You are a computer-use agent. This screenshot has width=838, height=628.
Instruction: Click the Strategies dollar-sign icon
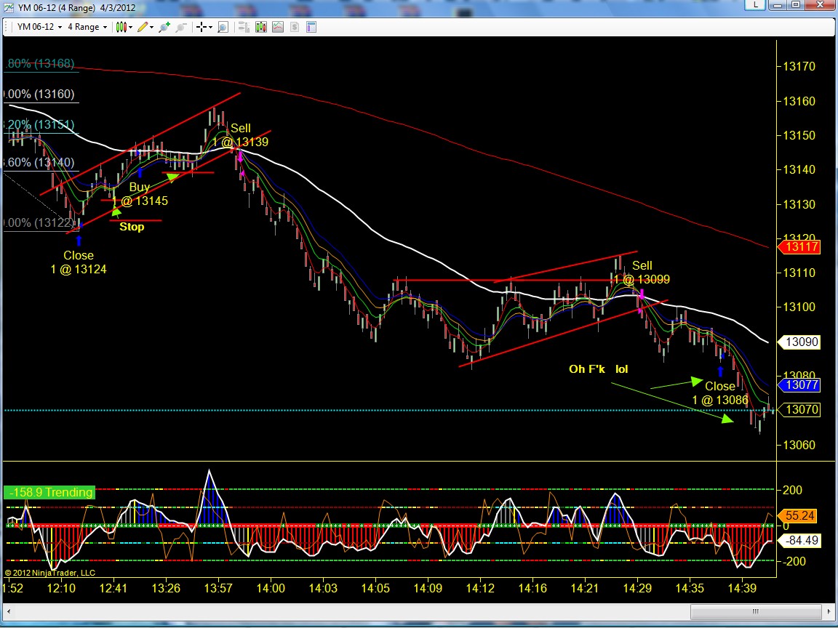295,27
